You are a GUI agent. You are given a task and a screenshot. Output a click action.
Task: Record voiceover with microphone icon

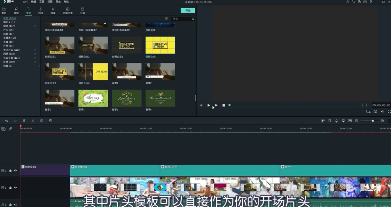[336, 121]
